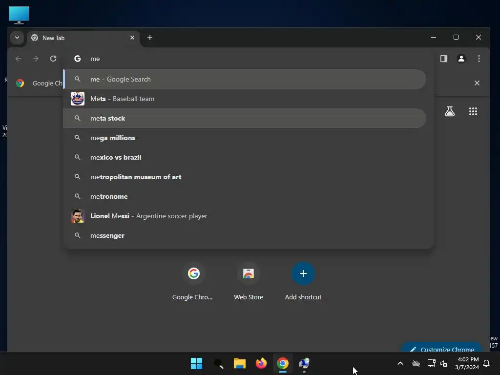Click the Google icon in the address bar

[x=78, y=59]
